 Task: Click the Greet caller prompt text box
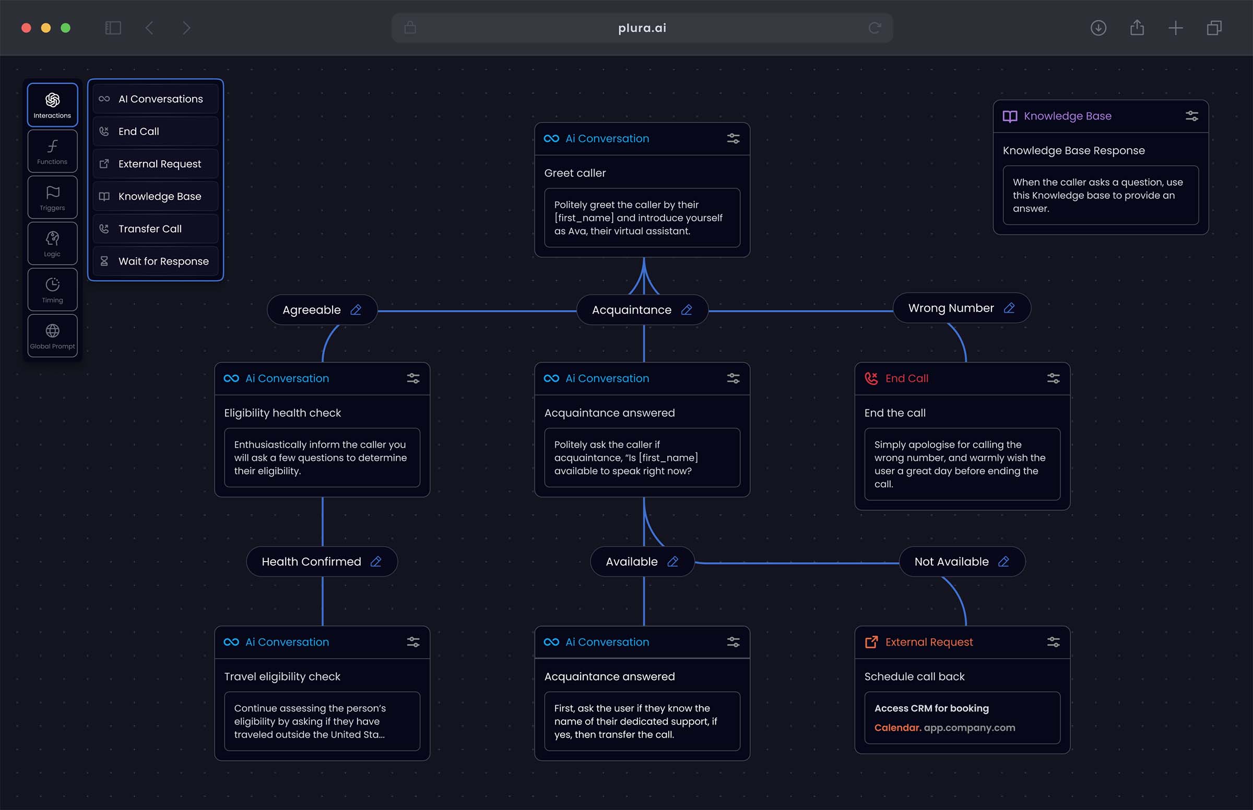tap(642, 218)
